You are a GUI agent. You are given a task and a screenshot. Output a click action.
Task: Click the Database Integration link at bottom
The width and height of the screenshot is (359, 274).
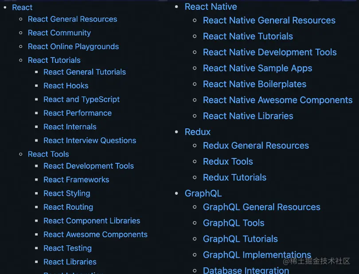[x=246, y=270]
